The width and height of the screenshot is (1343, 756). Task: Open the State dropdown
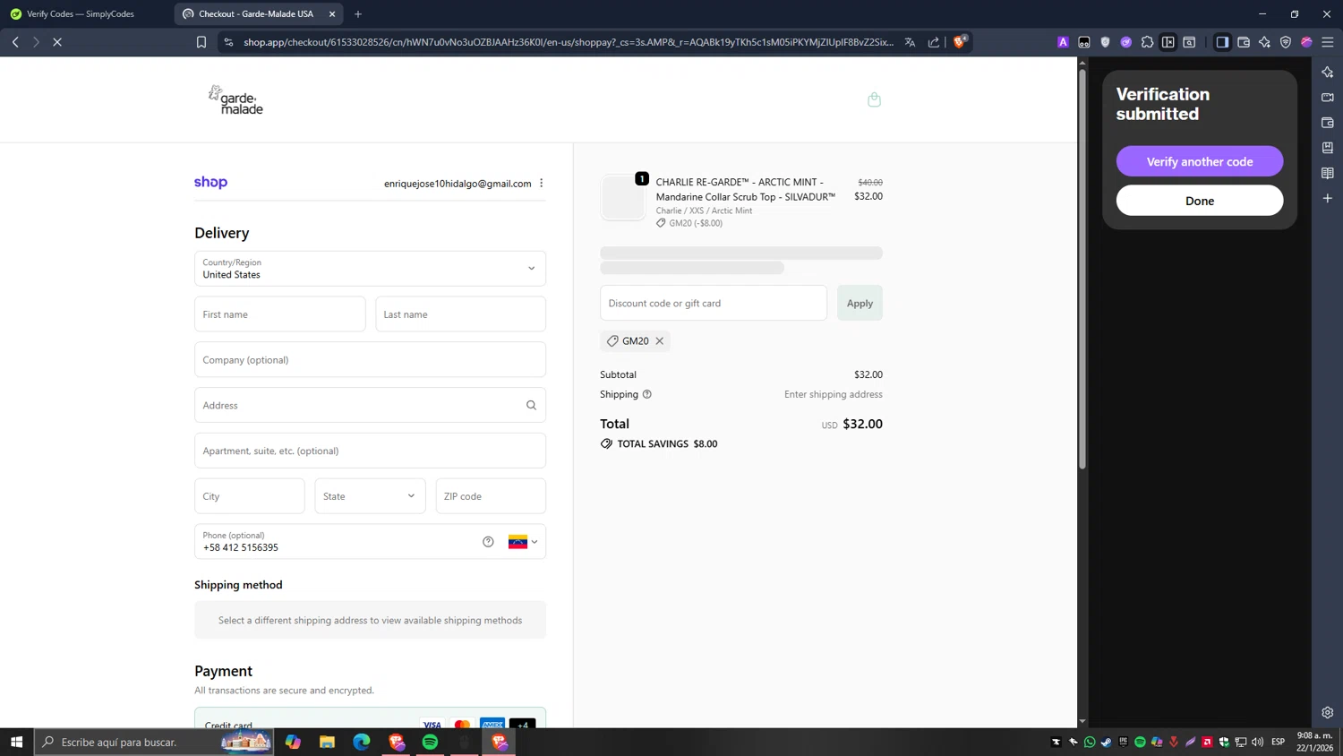point(370,496)
